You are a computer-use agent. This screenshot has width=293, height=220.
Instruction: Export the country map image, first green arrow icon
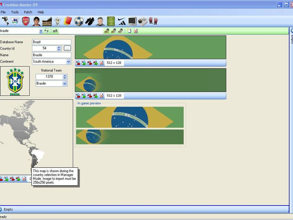pos(6,179)
